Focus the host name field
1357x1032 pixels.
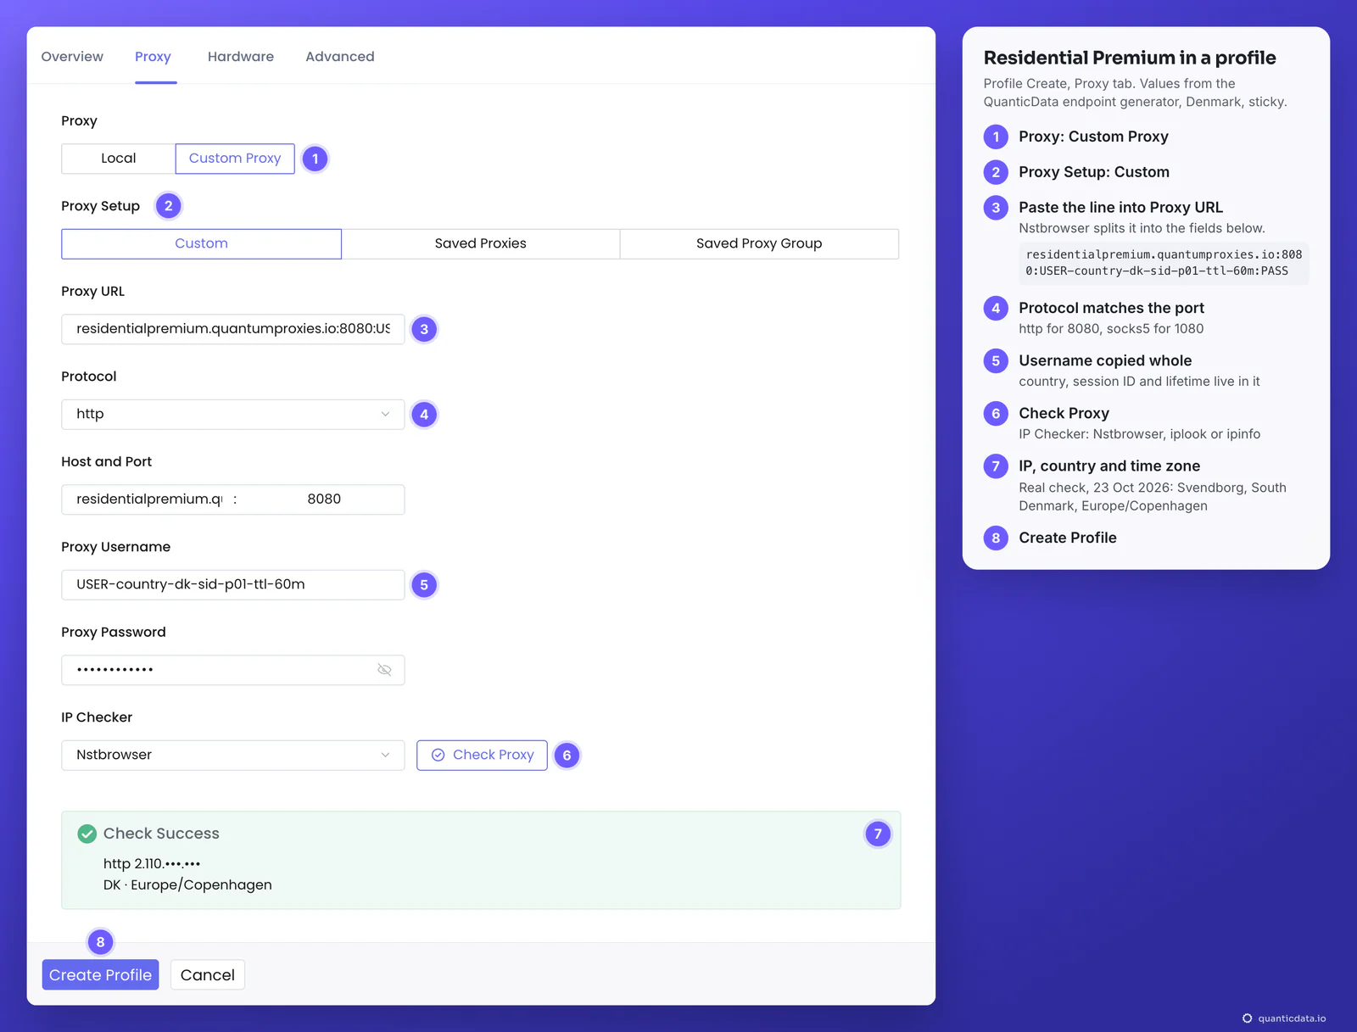pos(148,499)
